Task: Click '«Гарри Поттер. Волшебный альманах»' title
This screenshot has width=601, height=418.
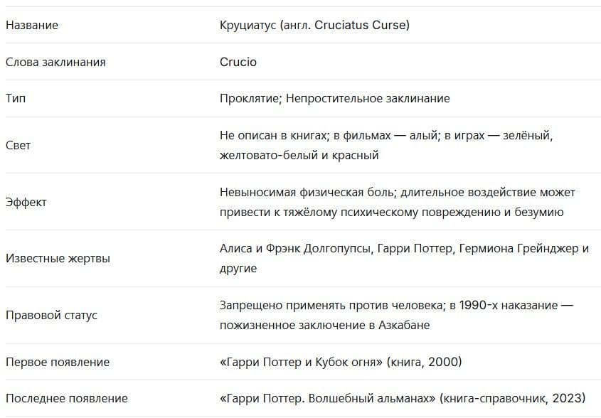Action: (x=328, y=399)
